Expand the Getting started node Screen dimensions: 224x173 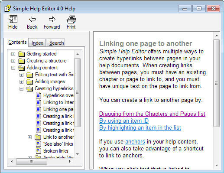(13, 54)
